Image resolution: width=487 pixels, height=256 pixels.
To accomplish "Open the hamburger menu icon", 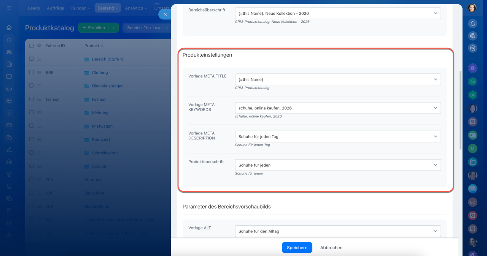I will 9,8.
